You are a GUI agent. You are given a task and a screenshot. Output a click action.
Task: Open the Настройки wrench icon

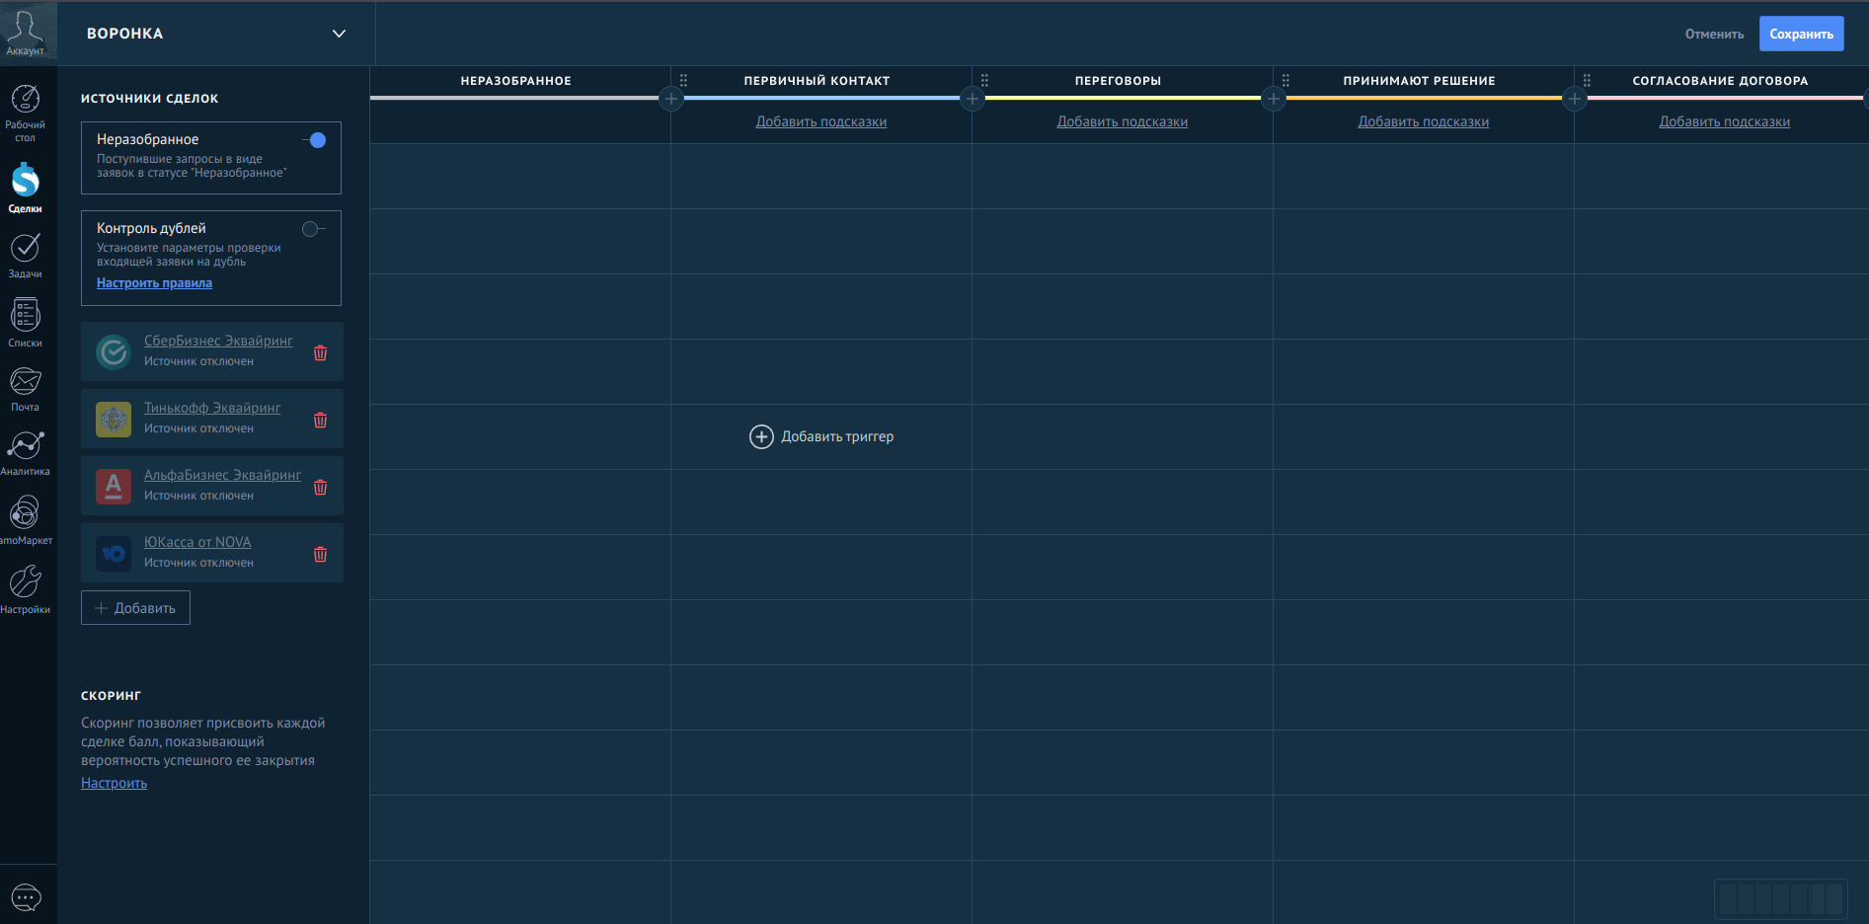(25, 589)
